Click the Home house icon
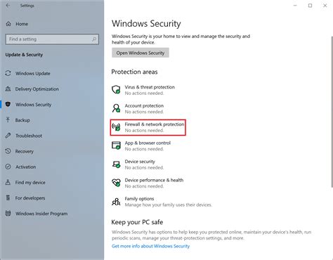Image resolution: width=333 pixels, height=260 pixels. click(8, 24)
